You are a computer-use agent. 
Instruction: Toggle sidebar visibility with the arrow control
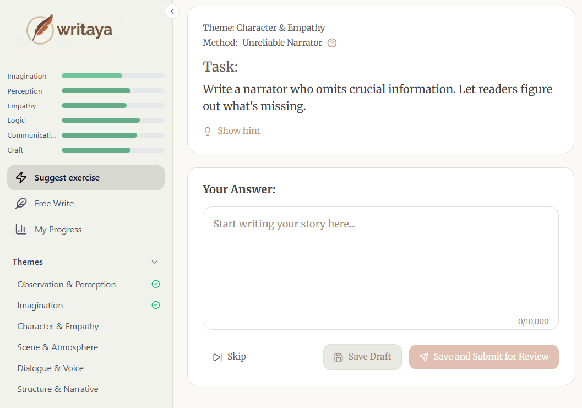(x=172, y=11)
